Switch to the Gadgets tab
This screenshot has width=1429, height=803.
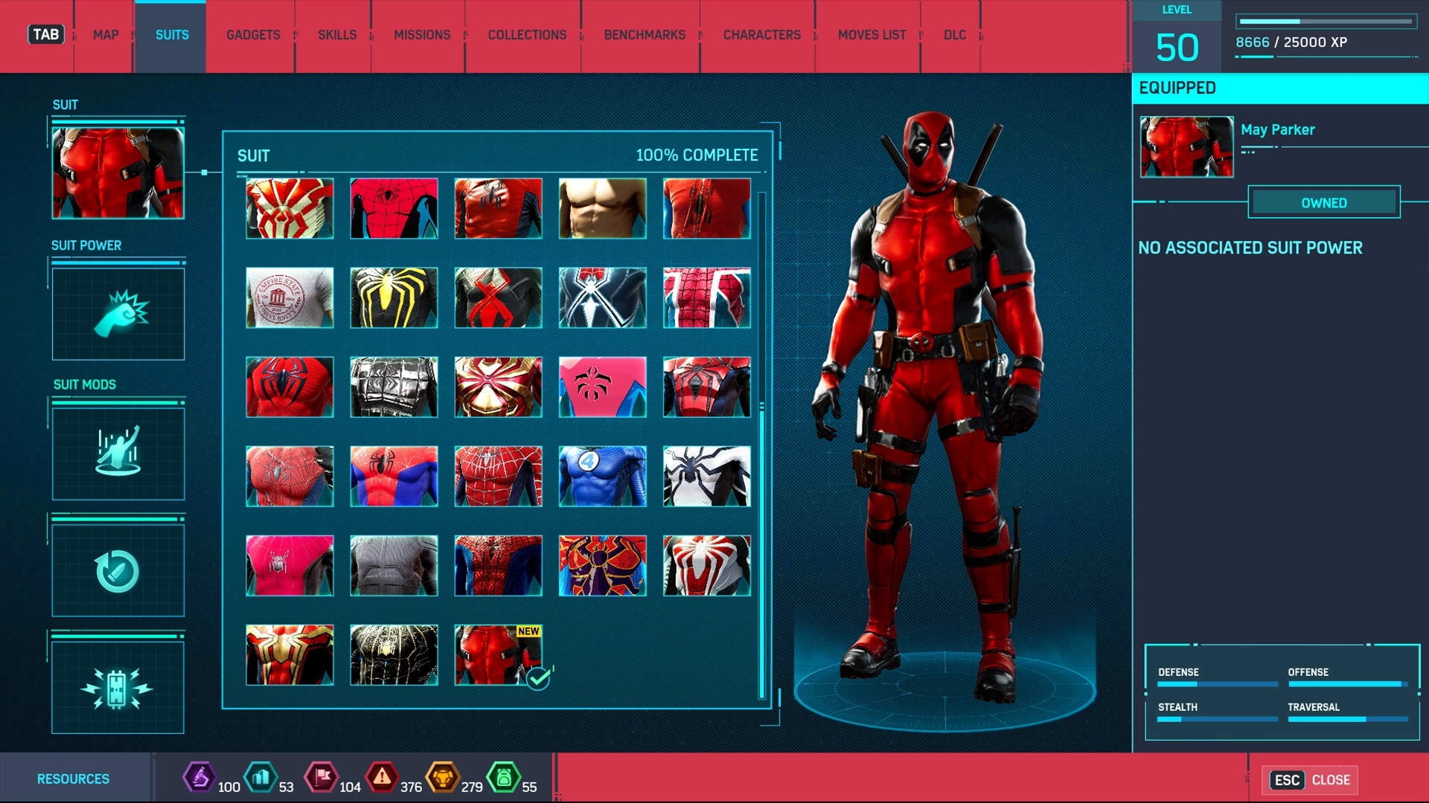click(x=253, y=35)
